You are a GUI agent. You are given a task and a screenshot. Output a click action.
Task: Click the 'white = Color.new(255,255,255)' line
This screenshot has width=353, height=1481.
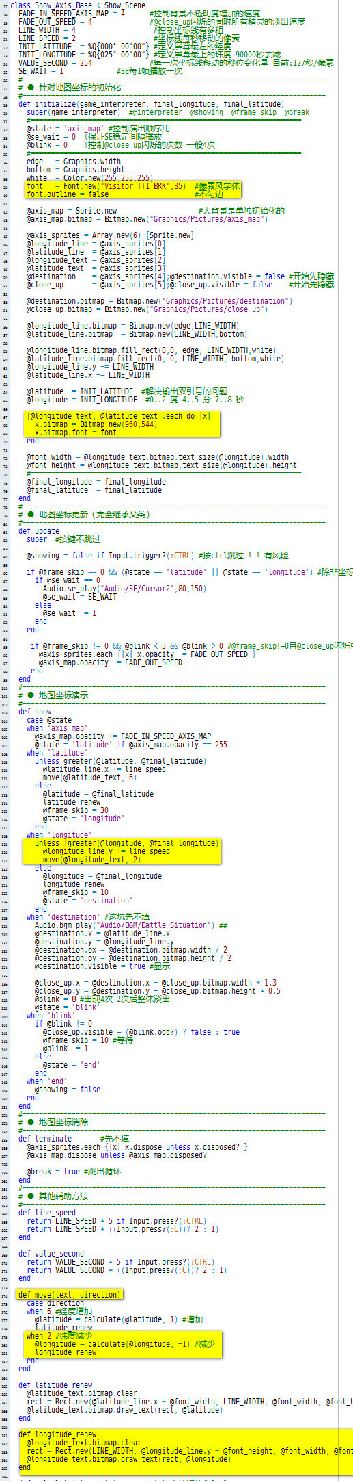point(90,178)
